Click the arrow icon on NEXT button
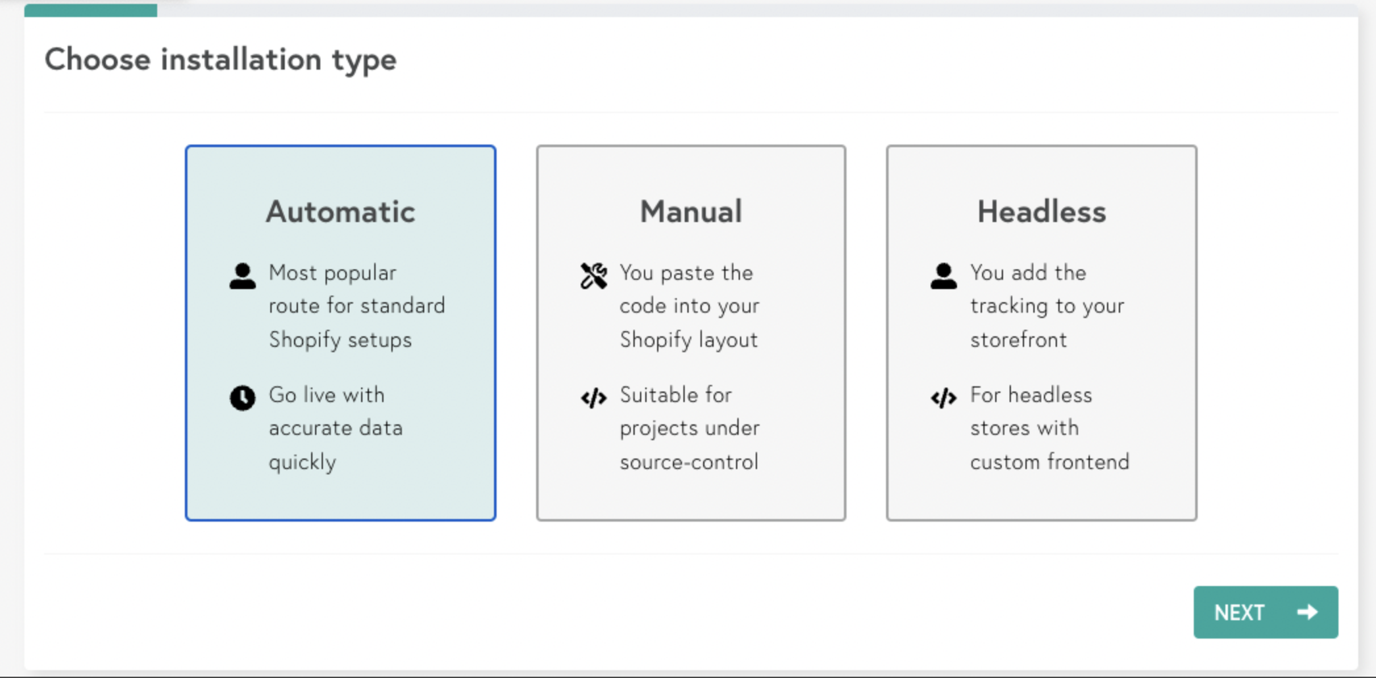This screenshot has height=678, width=1376. pyautogui.click(x=1307, y=612)
